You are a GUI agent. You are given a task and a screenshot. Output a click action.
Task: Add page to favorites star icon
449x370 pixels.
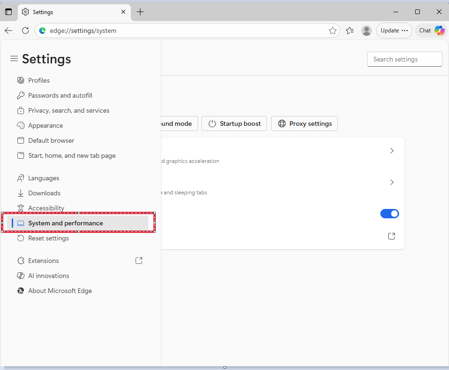pos(333,31)
